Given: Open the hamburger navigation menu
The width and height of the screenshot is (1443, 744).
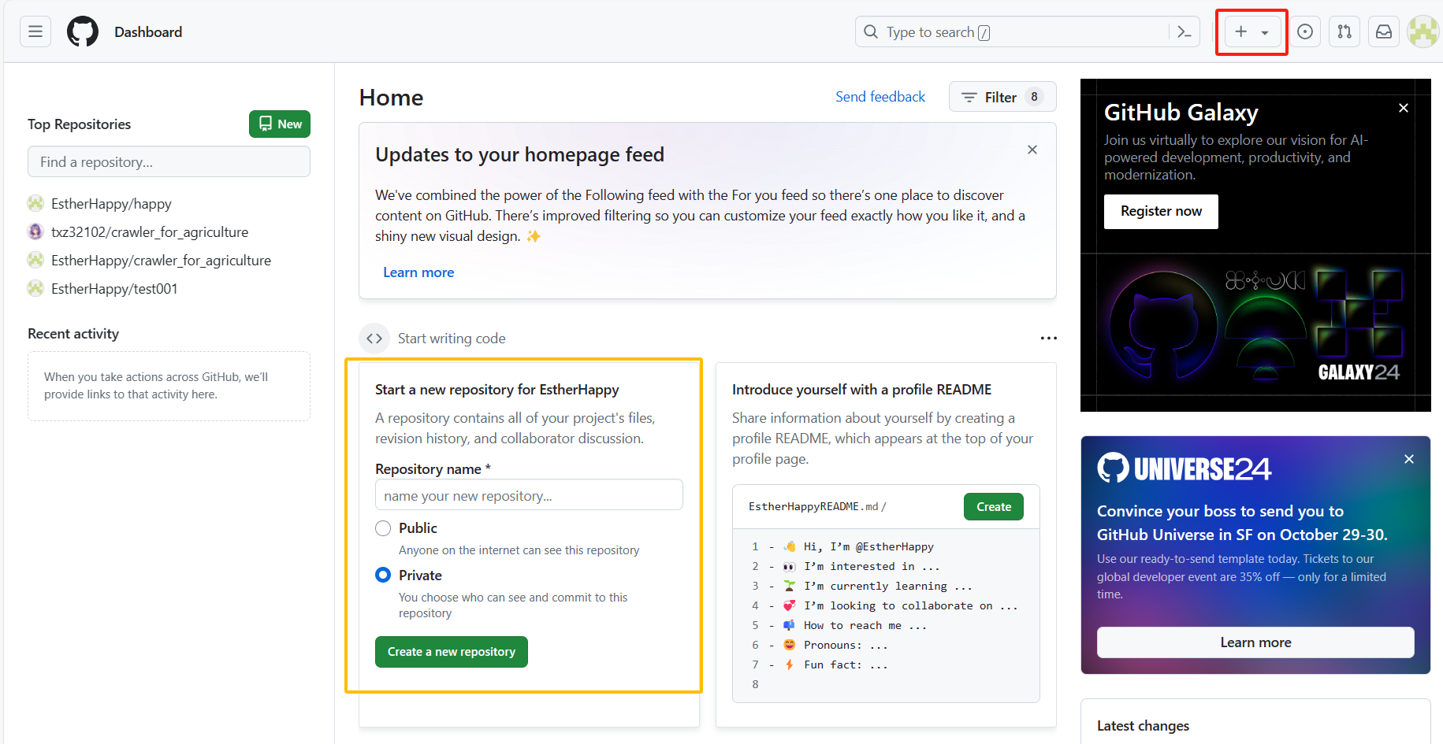Looking at the screenshot, I should tap(35, 32).
